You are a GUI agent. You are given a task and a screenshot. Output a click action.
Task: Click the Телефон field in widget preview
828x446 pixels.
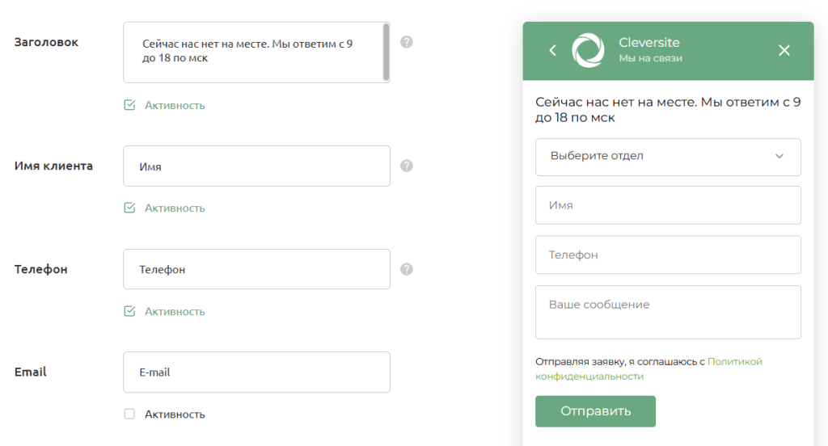[668, 255]
